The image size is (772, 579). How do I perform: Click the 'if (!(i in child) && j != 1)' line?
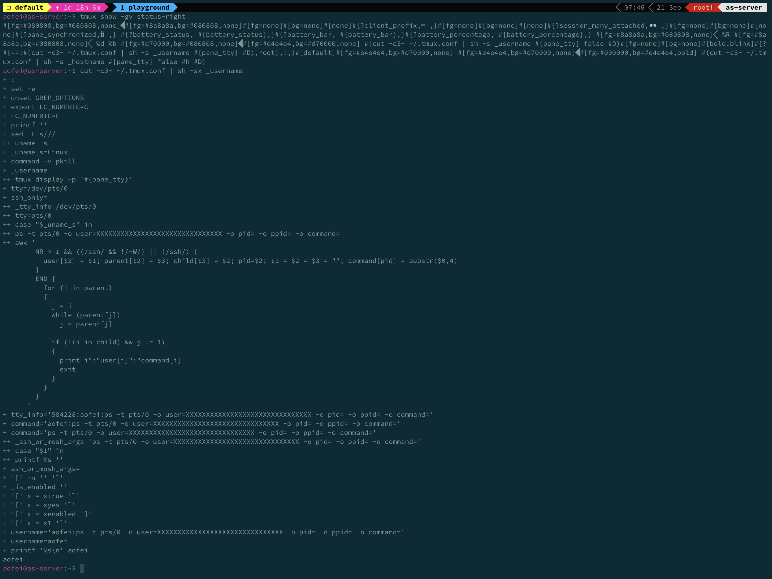[108, 343]
